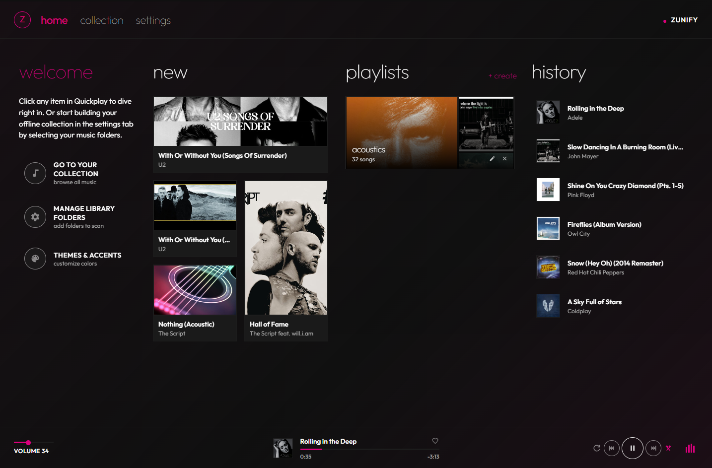Screen dimensions: 712x468
Task: Click the VOLUME 34 label
Action: (x=31, y=451)
